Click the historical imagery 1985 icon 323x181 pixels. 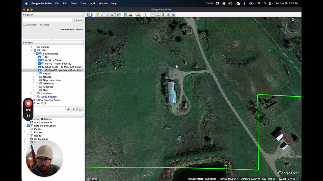click(x=88, y=179)
